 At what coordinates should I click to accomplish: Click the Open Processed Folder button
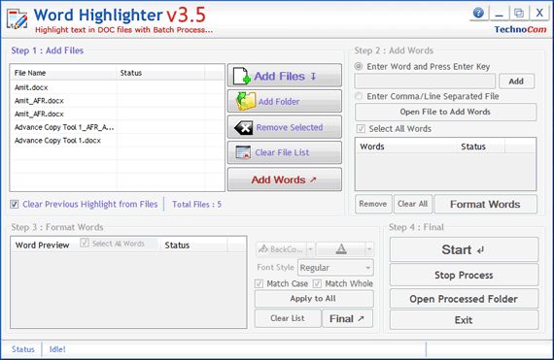click(x=464, y=299)
